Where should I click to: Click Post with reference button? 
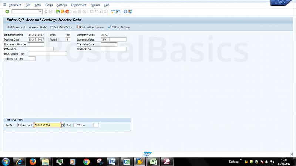coord(90,27)
